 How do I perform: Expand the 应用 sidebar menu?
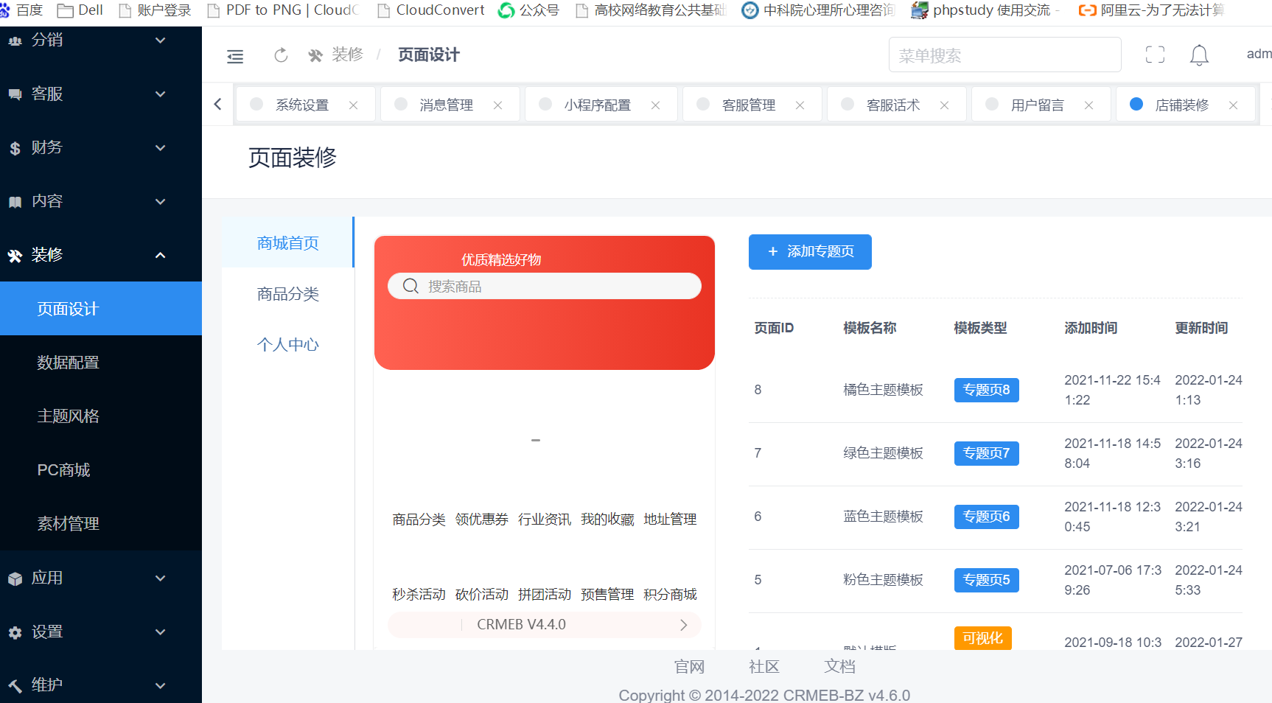pos(100,578)
